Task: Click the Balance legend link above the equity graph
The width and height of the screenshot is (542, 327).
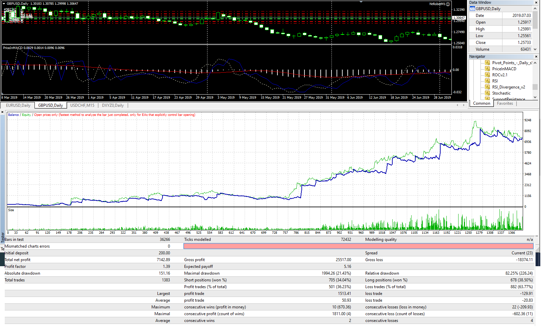Action: 13,115
